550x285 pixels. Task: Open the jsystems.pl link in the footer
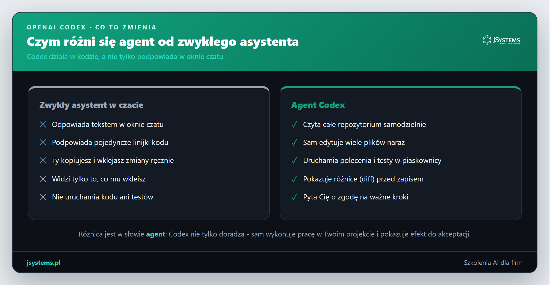coord(43,263)
